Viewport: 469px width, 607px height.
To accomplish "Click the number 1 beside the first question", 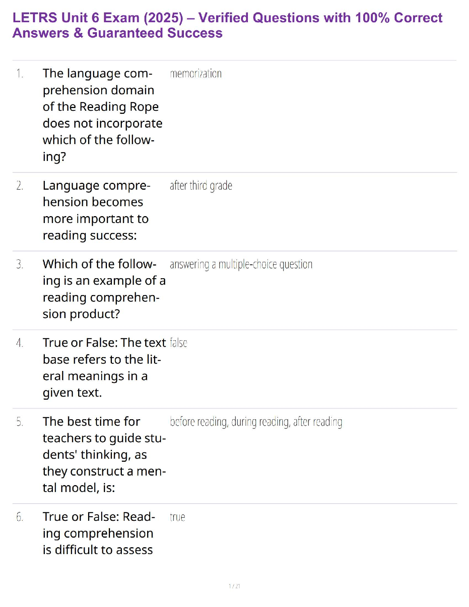I will point(20,74).
